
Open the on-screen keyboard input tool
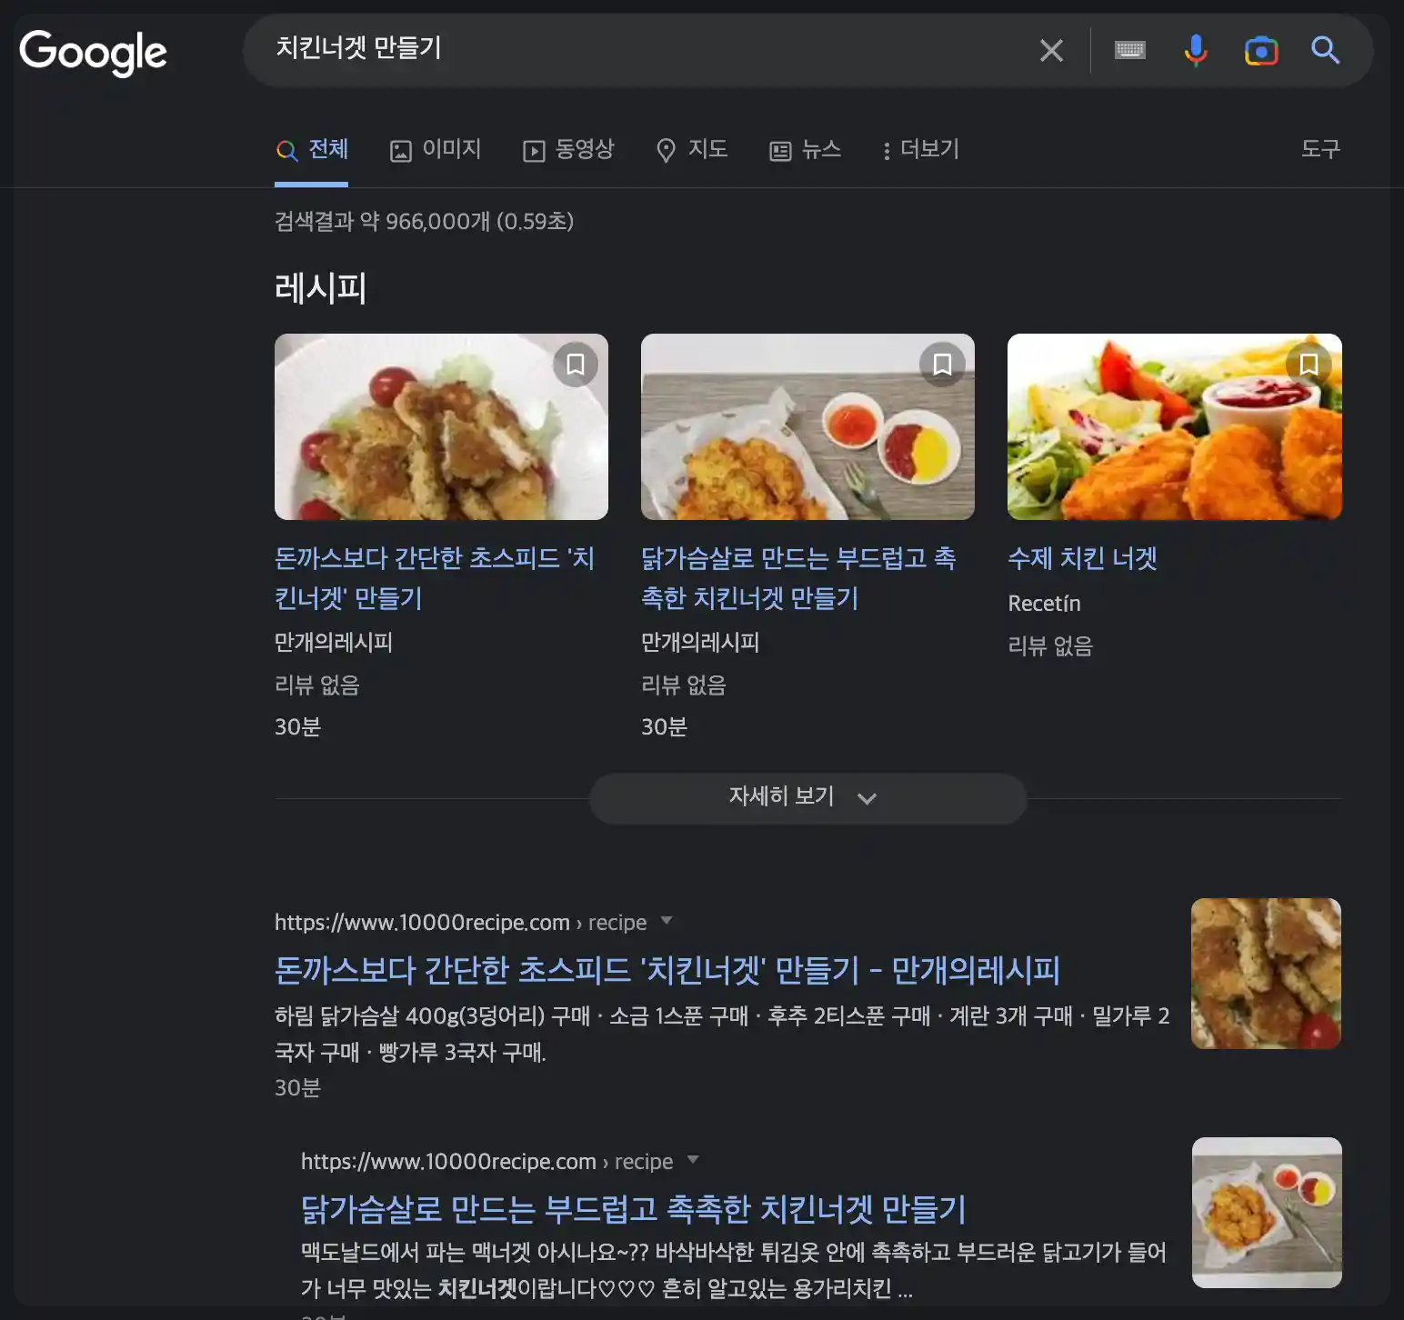(1129, 50)
